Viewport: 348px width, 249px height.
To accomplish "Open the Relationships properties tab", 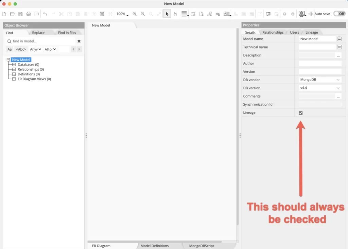I will click(273, 32).
